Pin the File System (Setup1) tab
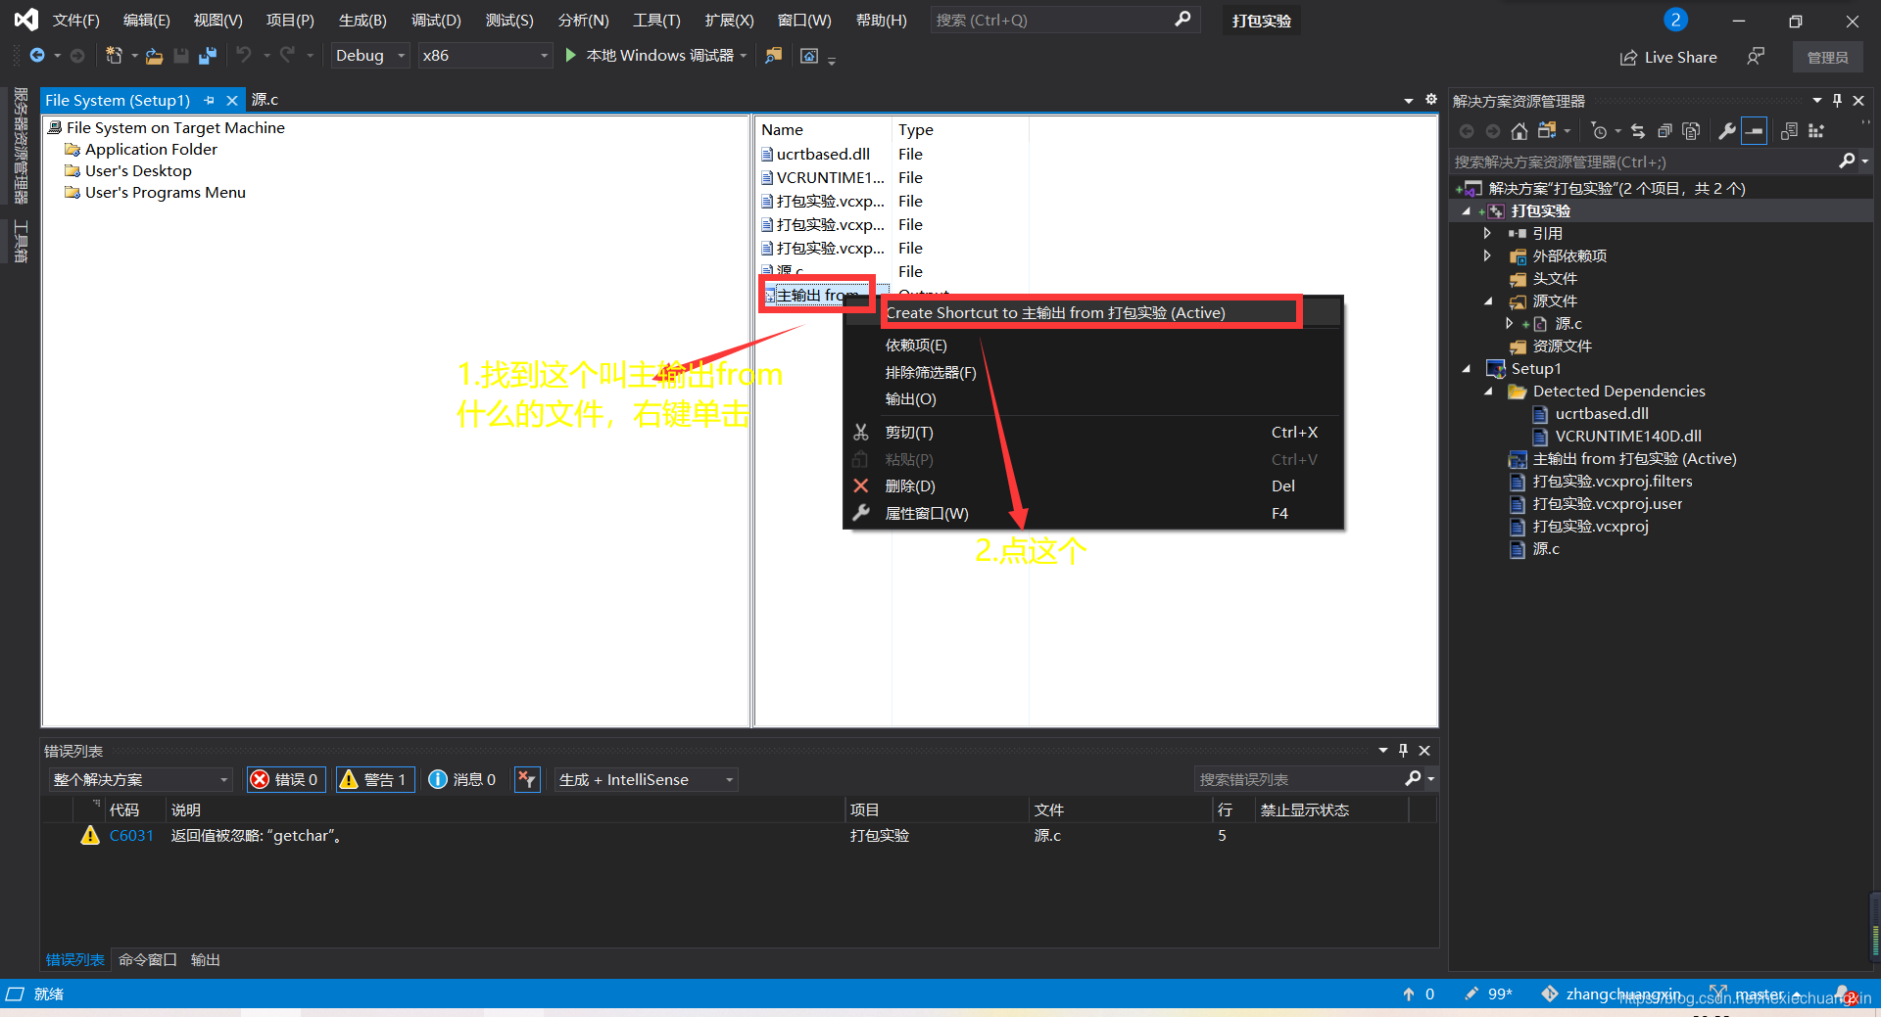 [209, 101]
